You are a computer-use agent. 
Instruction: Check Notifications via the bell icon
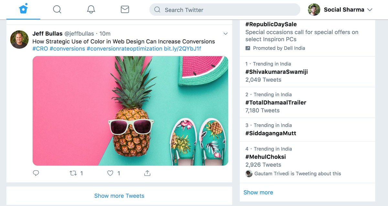click(x=91, y=10)
